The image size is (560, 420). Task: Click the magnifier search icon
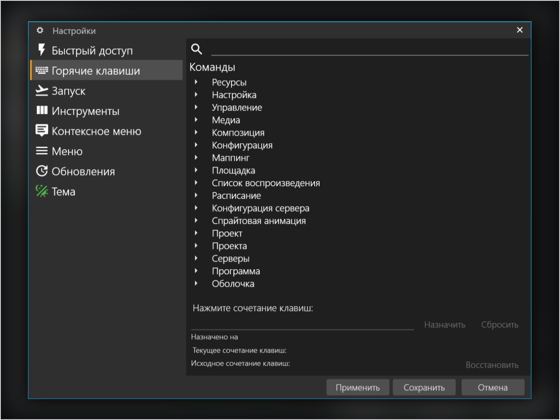pos(196,49)
